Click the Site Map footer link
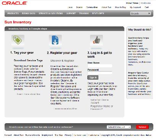The height and width of the screenshot is (140, 156). pyautogui.click(x=59, y=135)
